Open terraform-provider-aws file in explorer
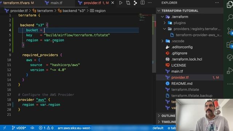 click(x=198, y=35)
